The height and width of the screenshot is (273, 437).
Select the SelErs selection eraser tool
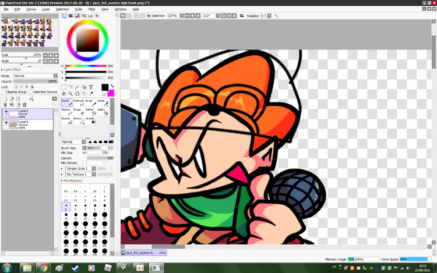[103, 112]
